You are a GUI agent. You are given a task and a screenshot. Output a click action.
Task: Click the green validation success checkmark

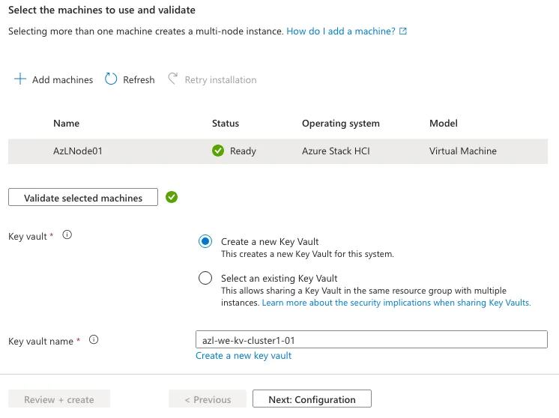172,197
